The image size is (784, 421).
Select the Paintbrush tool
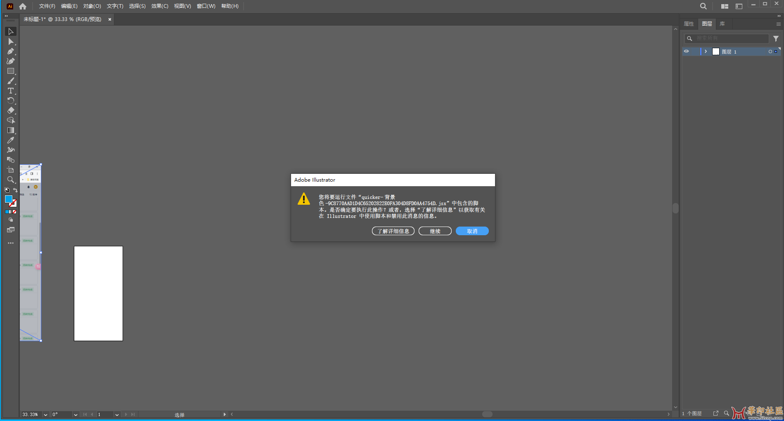tap(11, 81)
